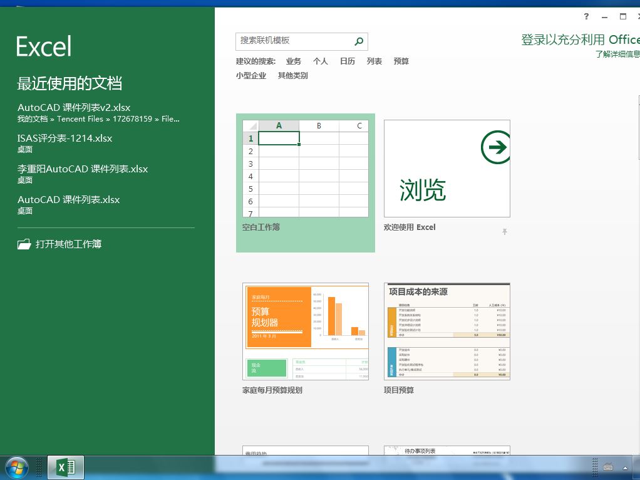Select the 空白工作簿 blank workbook template
This screenshot has width=640, height=480.
pyautogui.click(x=306, y=182)
